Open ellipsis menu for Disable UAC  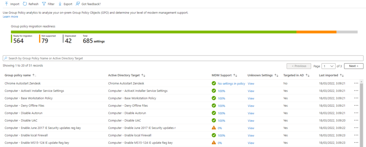(x=356, y=120)
